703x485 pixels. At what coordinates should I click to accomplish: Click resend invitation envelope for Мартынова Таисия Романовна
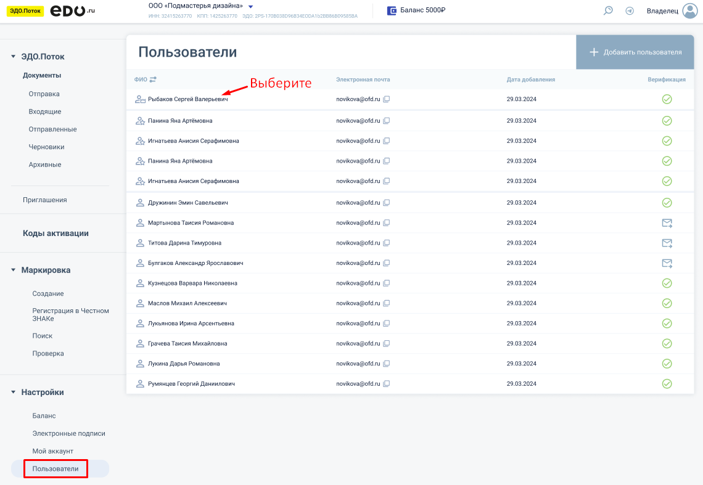[x=667, y=223]
